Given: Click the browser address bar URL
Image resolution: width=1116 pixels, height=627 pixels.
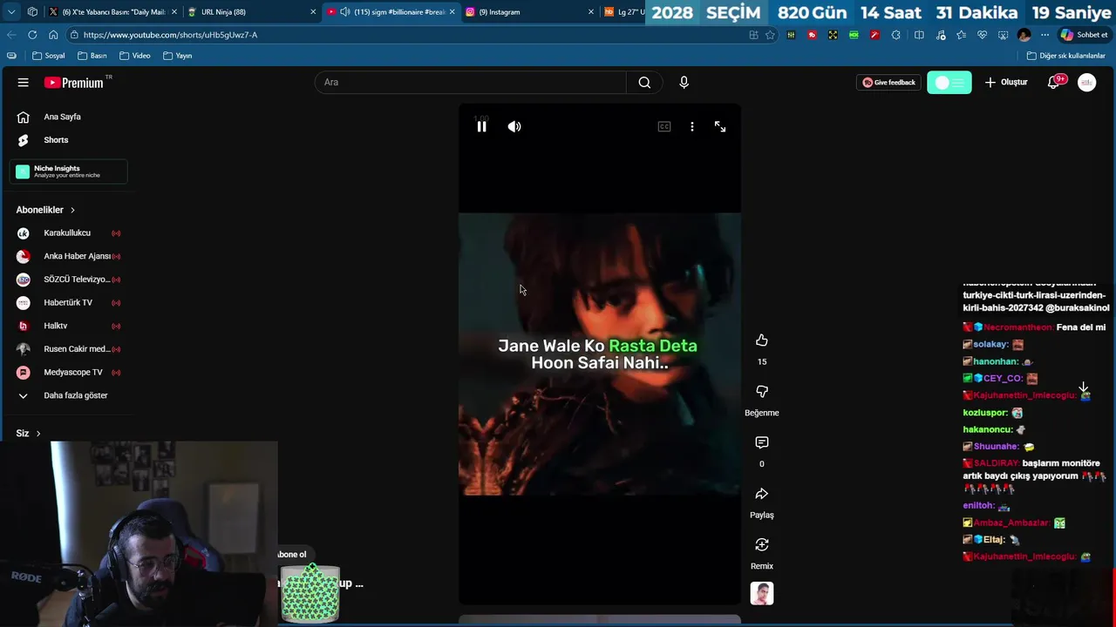Looking at the screenshot, I should 170,35.
